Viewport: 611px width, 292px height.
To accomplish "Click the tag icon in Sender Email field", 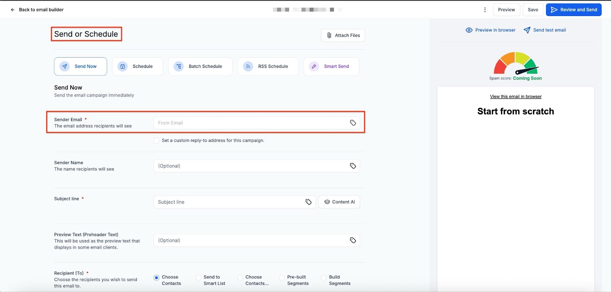I will click(x=353, y=123).
